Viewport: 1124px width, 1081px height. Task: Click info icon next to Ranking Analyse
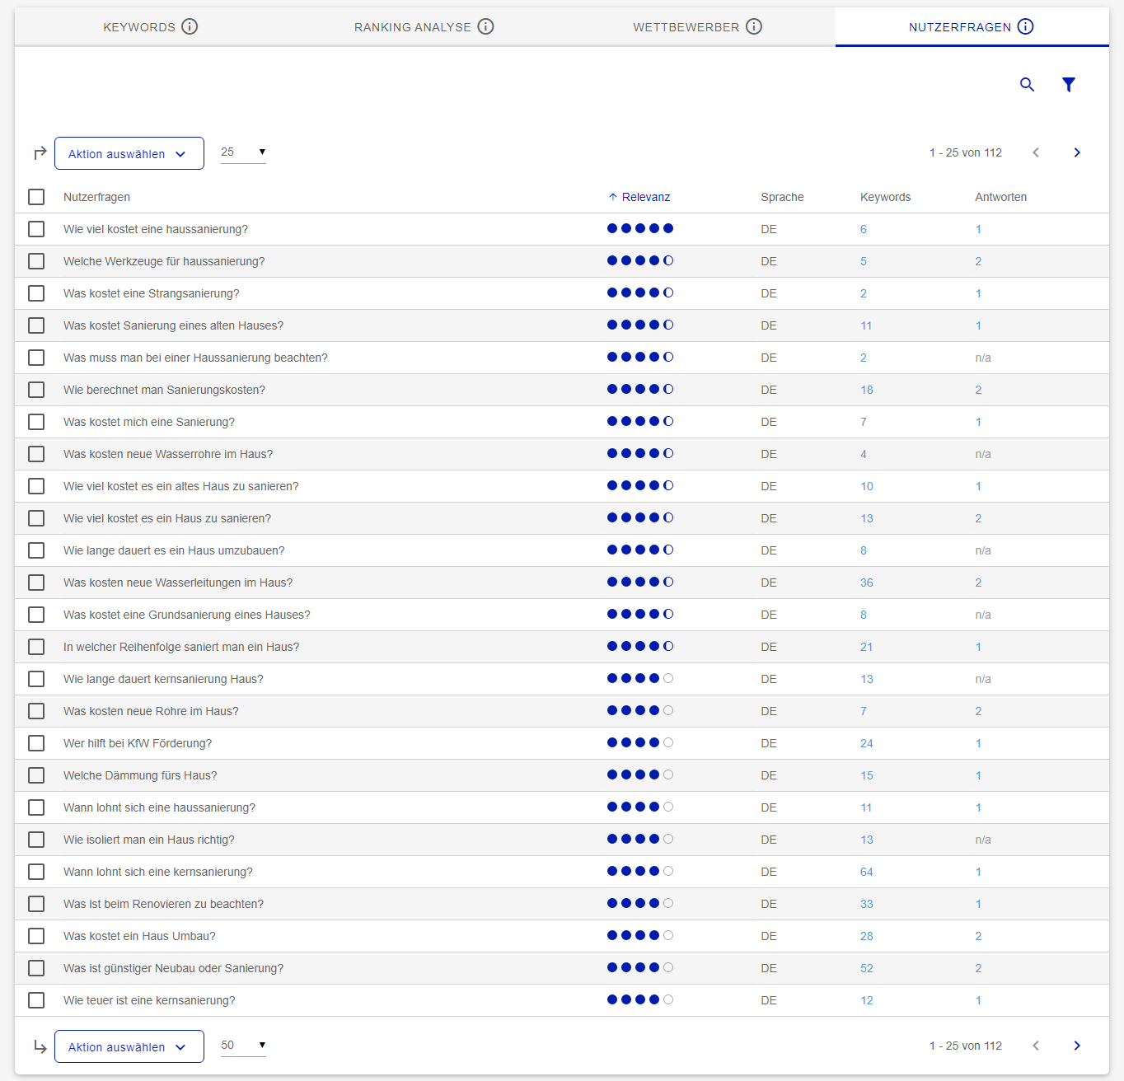(x=486, y=26)
